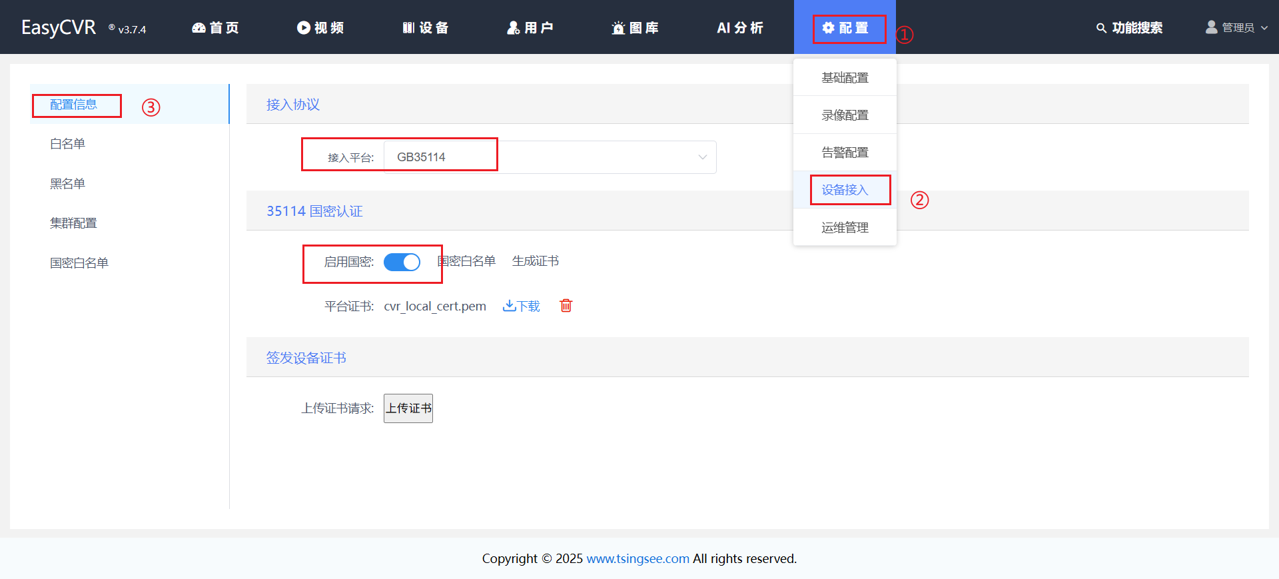
Task: Open the www.tsingsee.com footer link
Action: coord(638,558)
